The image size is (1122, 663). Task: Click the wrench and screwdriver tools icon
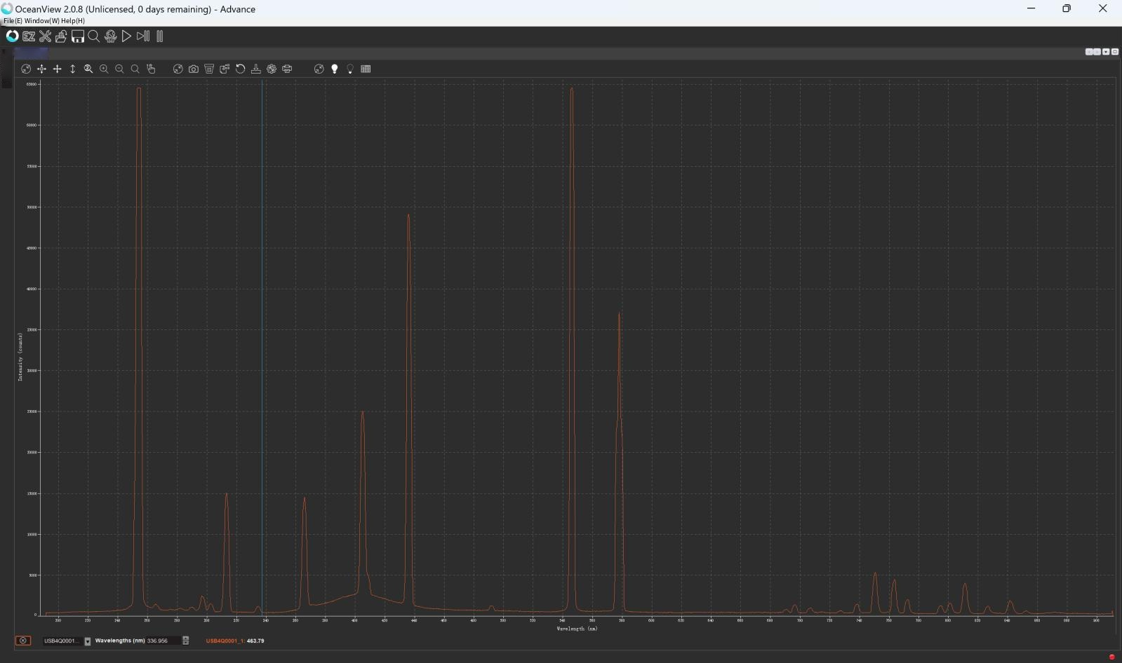45,36
